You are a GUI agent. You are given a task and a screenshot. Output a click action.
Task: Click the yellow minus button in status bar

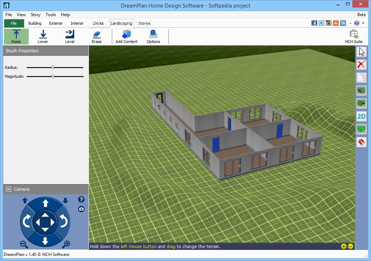(351, 246)
